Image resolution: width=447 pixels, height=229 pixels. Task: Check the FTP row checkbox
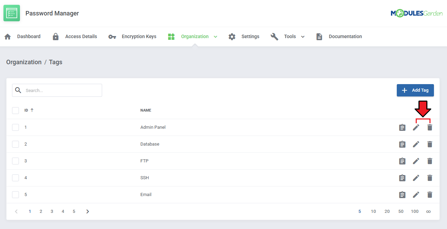15,161
